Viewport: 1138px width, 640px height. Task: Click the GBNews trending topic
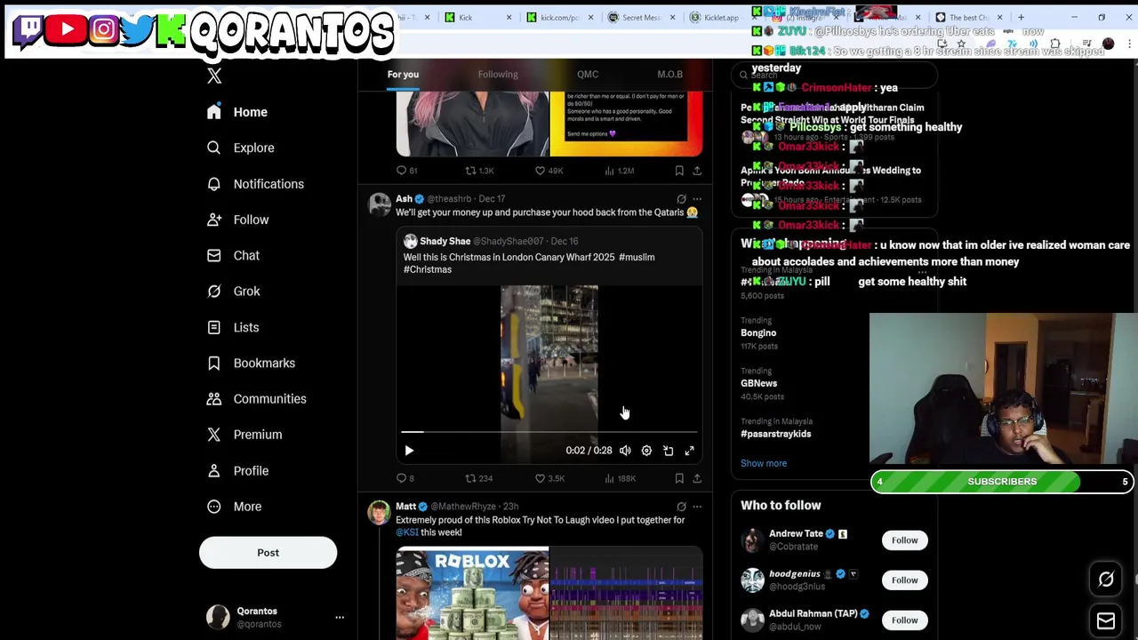coord(759,383)
